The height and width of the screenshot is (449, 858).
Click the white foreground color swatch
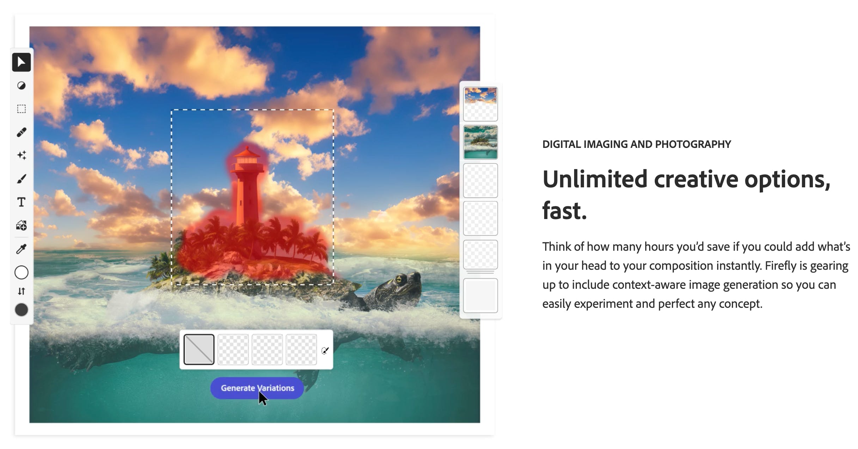coord(21,273)
